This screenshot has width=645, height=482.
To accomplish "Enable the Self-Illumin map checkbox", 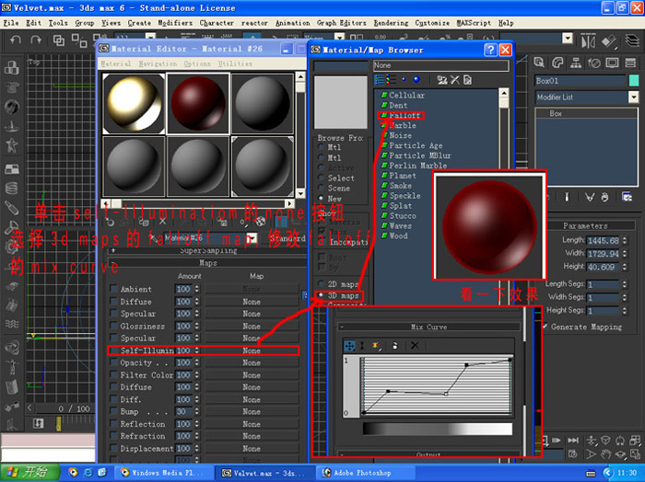I will pos(113,350).
